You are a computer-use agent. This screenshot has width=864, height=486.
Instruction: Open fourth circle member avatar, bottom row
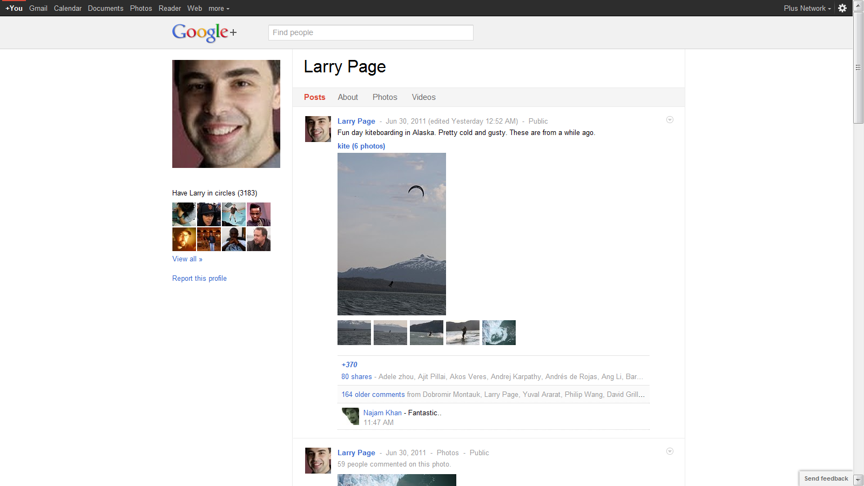(x=259, y=239)
